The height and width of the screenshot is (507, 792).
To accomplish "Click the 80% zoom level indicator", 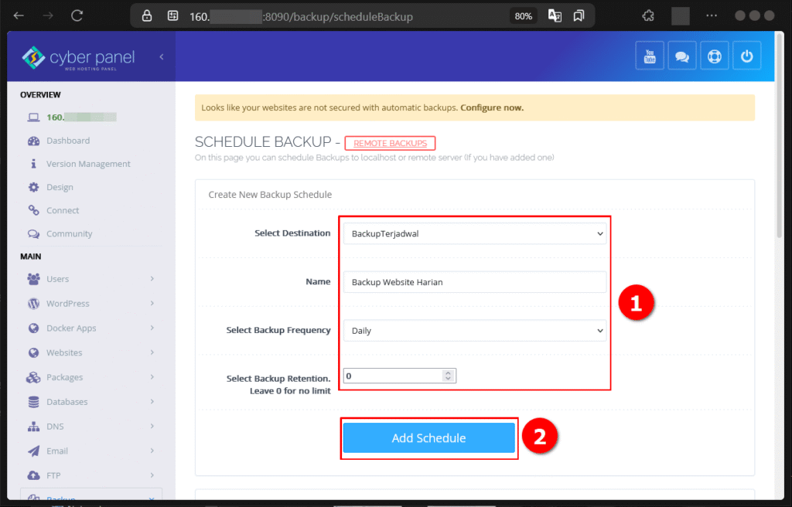I will (x=524, y=16).
